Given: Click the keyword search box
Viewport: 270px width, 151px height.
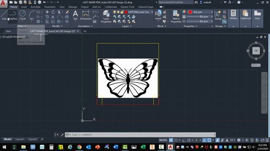Looking at the screenshot, I should (175, 2).
